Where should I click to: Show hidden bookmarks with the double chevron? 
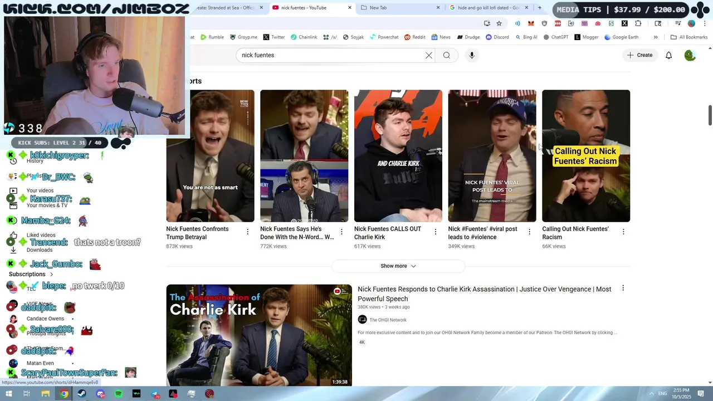pyautogui.click(x=656, y=37)
